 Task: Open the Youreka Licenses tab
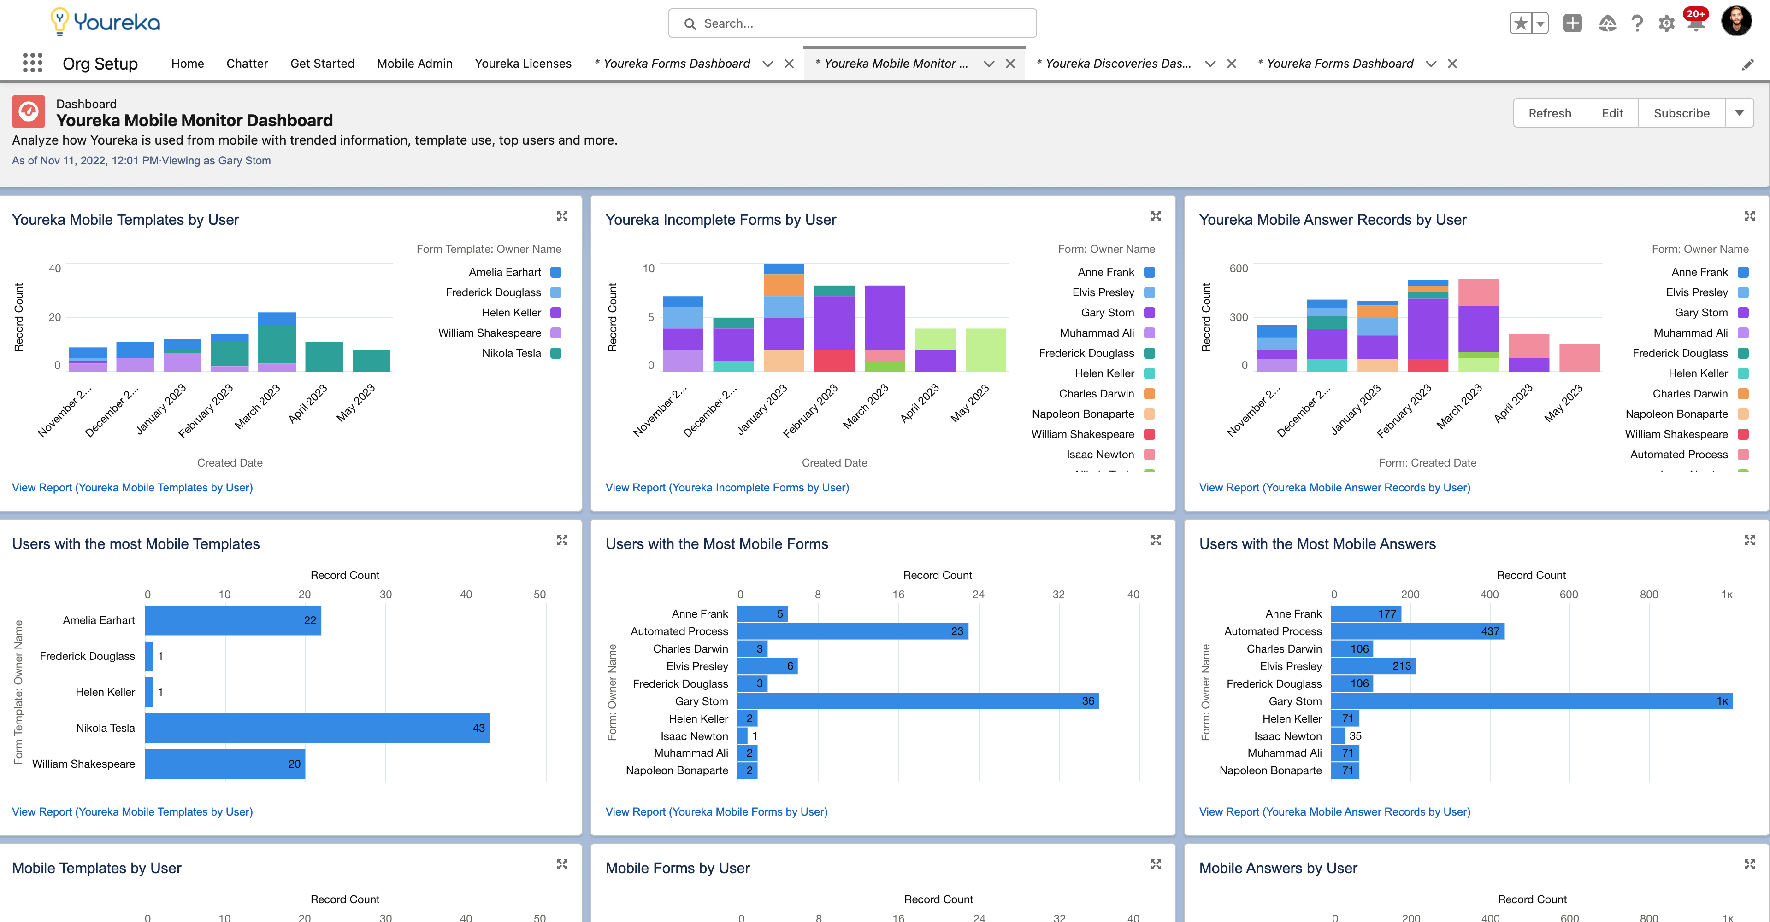523,64
